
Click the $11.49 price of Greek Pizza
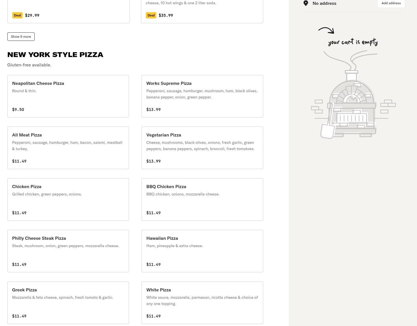pyautogui.click(x=19, y=316)
